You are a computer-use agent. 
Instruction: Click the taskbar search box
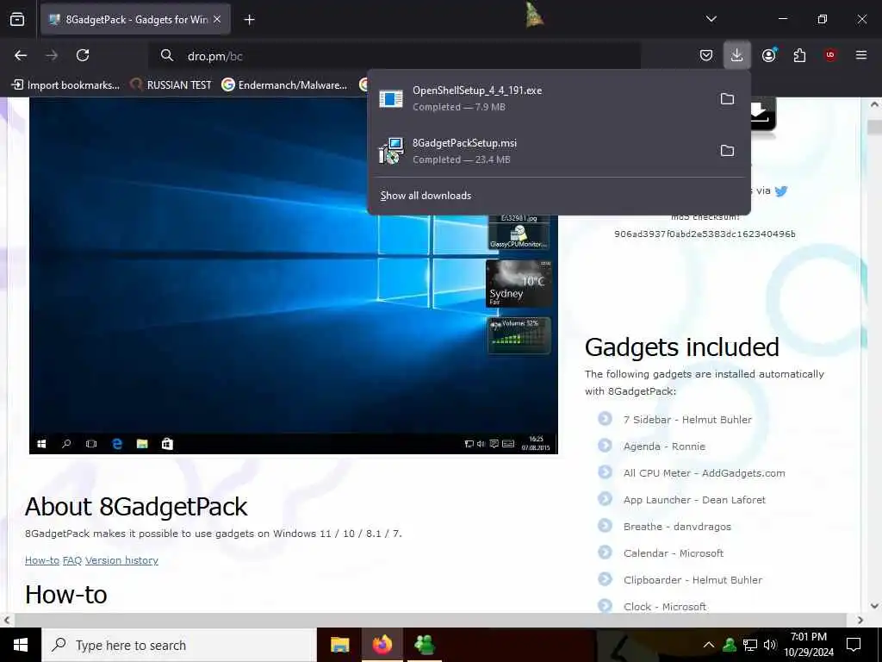tap(179, 645)
